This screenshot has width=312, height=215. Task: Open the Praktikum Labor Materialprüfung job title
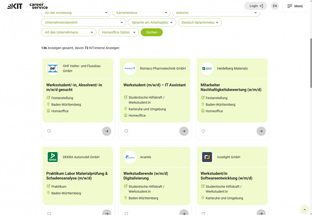77,176
